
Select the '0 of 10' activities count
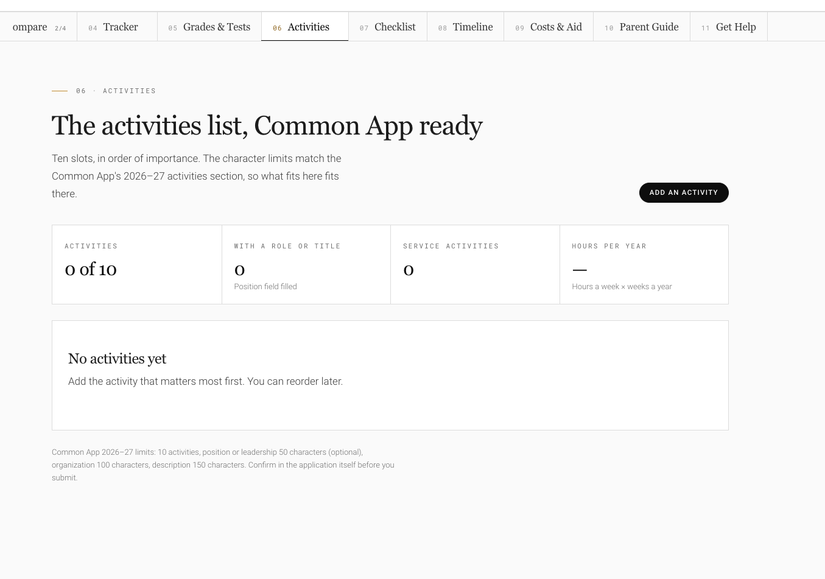(x=91, y=269)
